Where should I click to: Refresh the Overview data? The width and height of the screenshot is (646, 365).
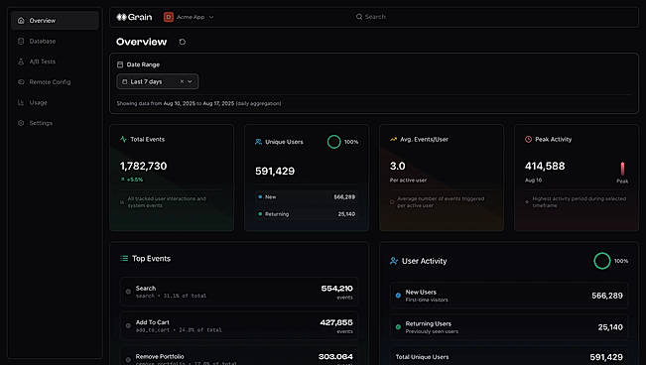pos(183,42)
